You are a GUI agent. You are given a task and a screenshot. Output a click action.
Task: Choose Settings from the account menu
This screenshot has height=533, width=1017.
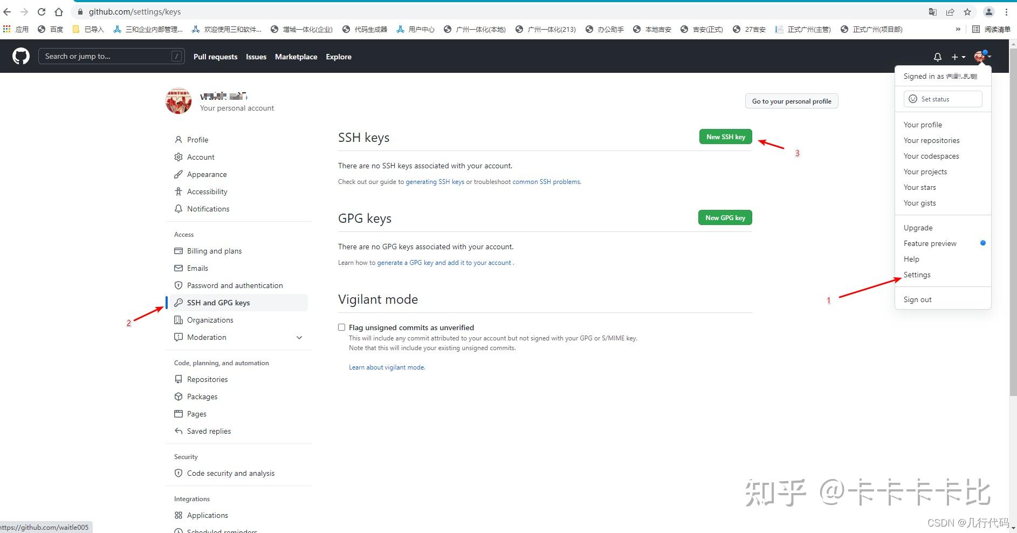pos(917,275)
